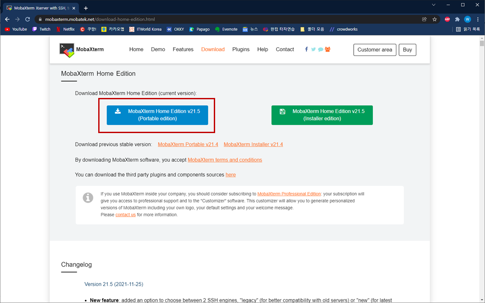Open the 카카오맵 bookmark
Viewport: 485px width, 303px height.
pos(113,29)
